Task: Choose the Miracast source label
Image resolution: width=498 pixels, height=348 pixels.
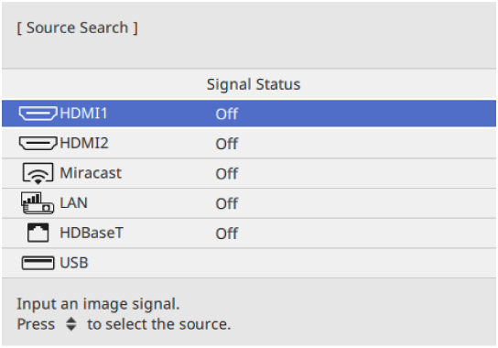Action: (x=91, y=173)
